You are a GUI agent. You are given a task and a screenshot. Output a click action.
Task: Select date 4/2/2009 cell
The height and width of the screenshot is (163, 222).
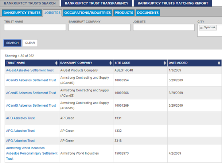pyautogui.click(x=194, y=153)
